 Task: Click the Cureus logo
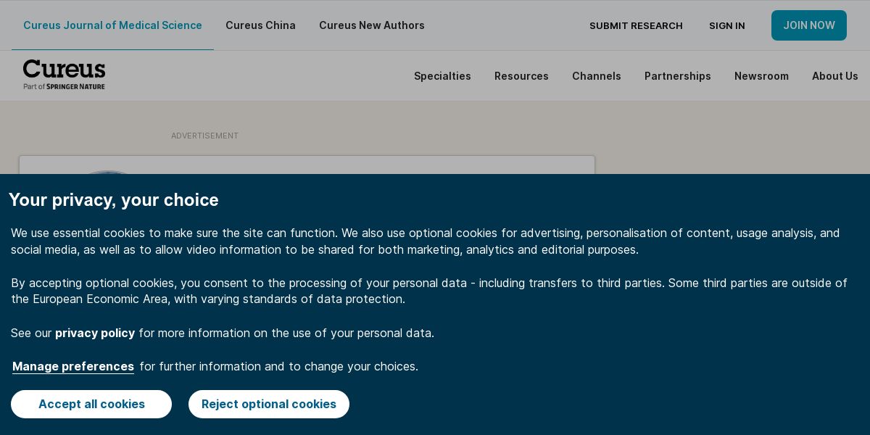tap(64, 75)
